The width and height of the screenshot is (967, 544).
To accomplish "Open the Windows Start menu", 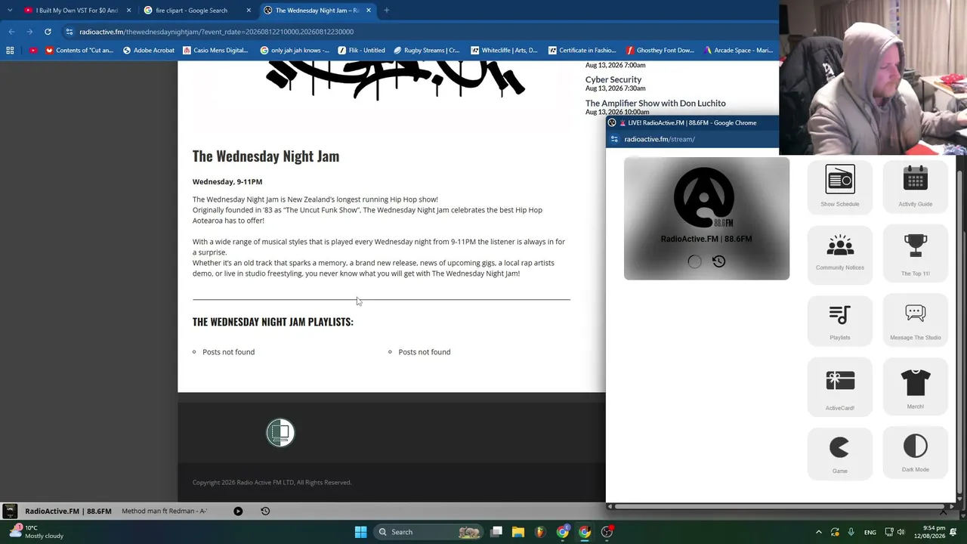I will (360, 532).
